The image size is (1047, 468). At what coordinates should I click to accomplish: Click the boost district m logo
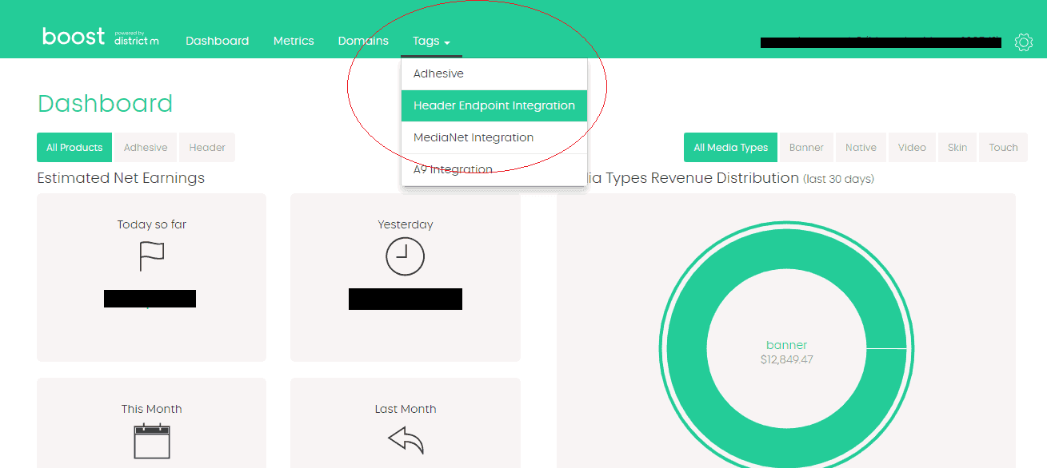(x=100, y=38)
